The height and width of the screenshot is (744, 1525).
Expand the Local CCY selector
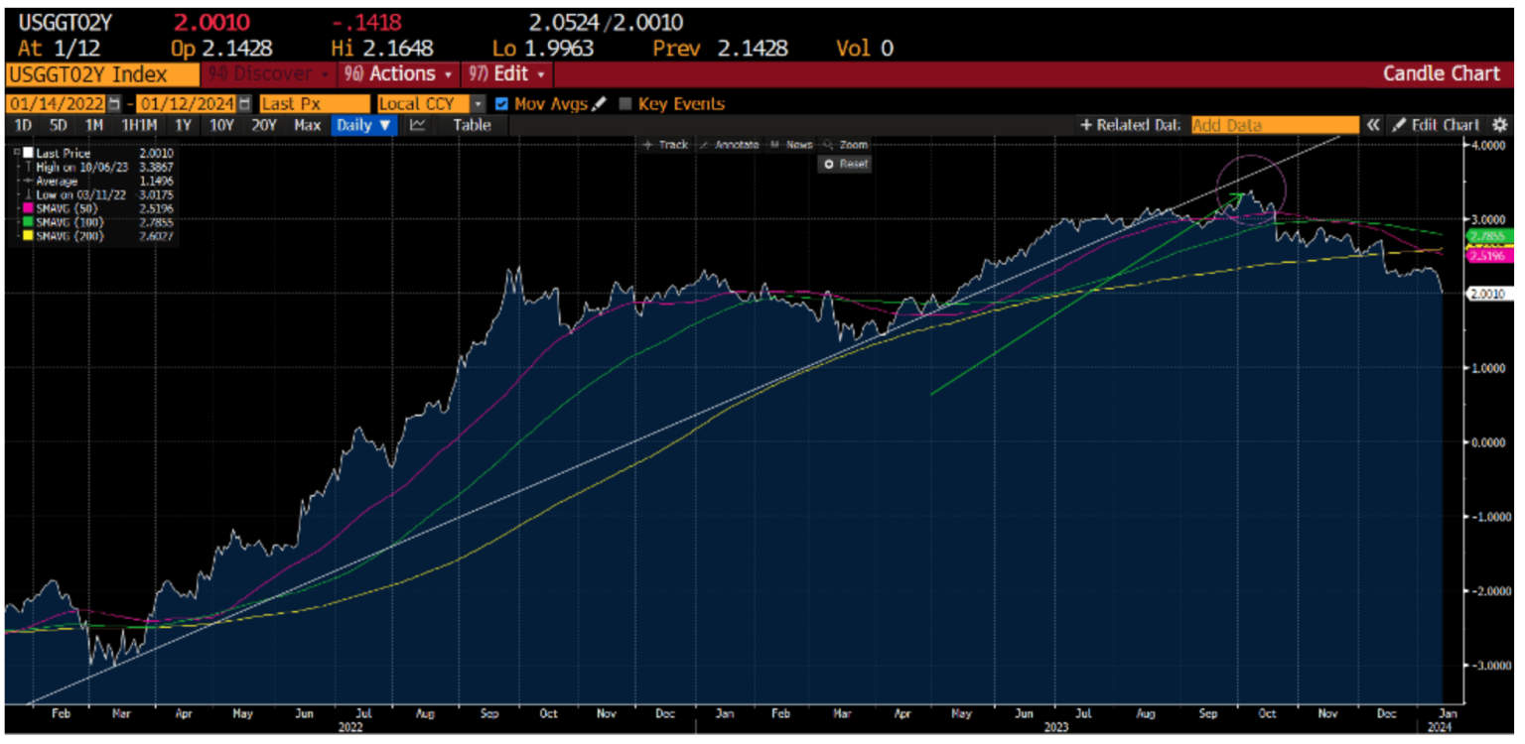coord(480,103)
